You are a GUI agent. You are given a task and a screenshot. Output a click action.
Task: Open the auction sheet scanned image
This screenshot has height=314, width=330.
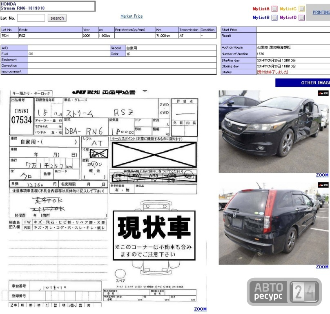104,199
